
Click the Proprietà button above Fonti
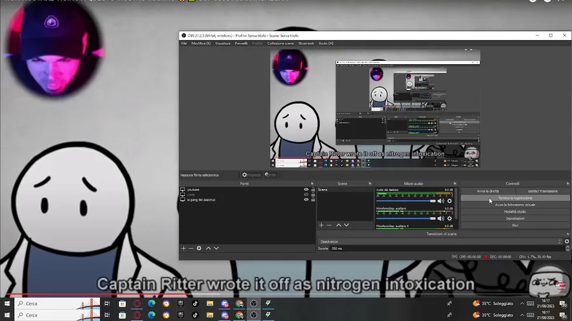tap(251, 175)
